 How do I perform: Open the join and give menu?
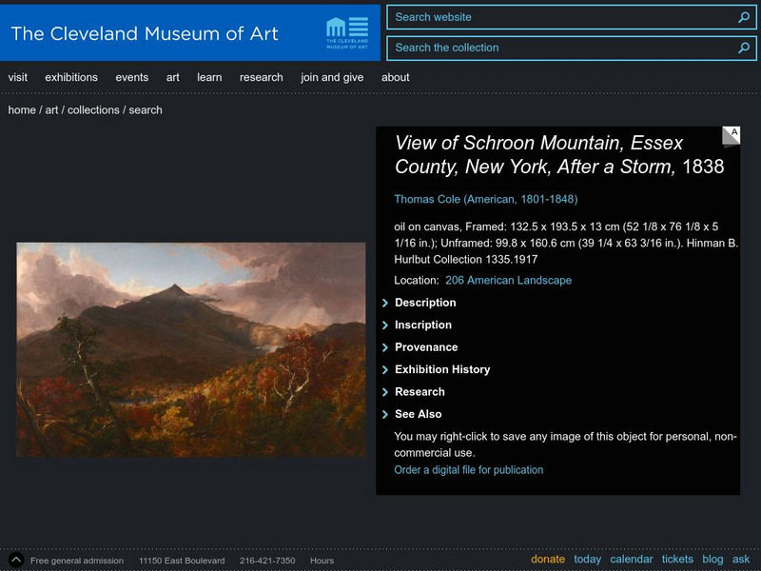[x=332, y=78]
